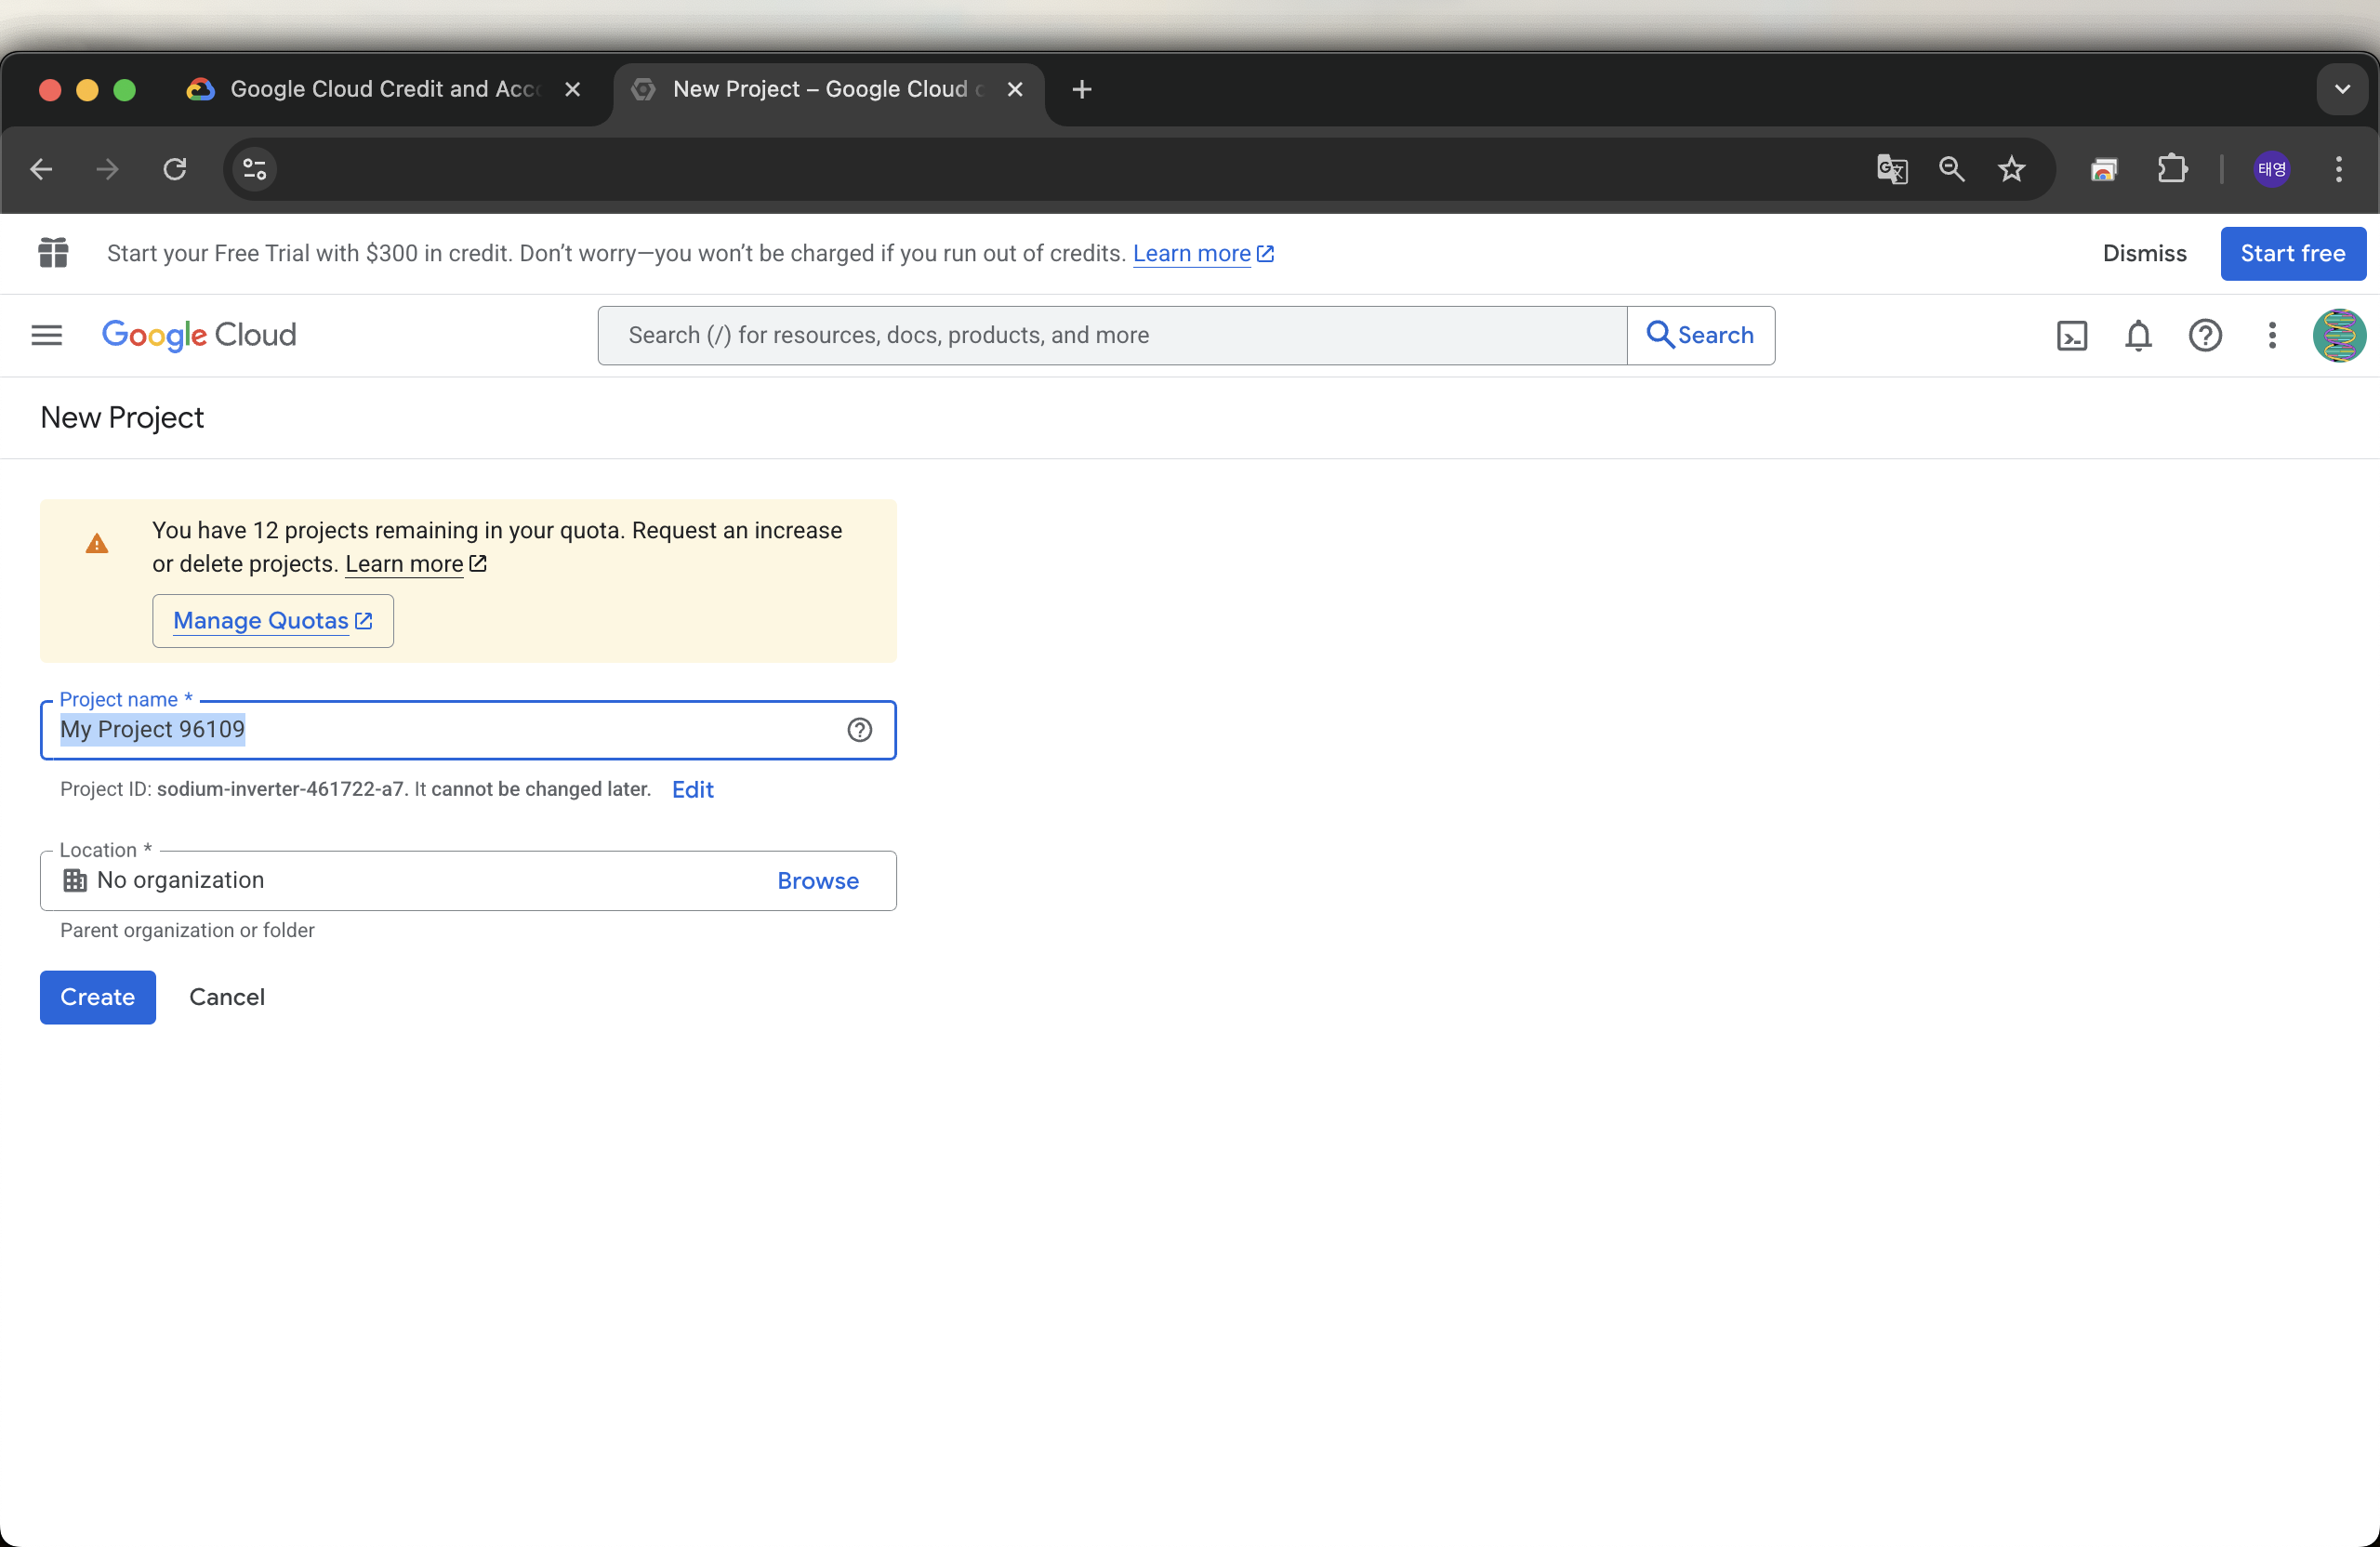Dismiss the free trial banner
2380x1547 pixels.
pyautogui.click(x=2144, y=253)
